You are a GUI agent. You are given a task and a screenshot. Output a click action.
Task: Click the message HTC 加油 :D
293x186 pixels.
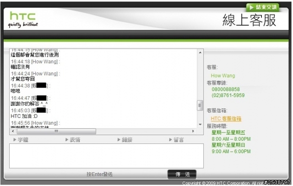pos(24,116)
